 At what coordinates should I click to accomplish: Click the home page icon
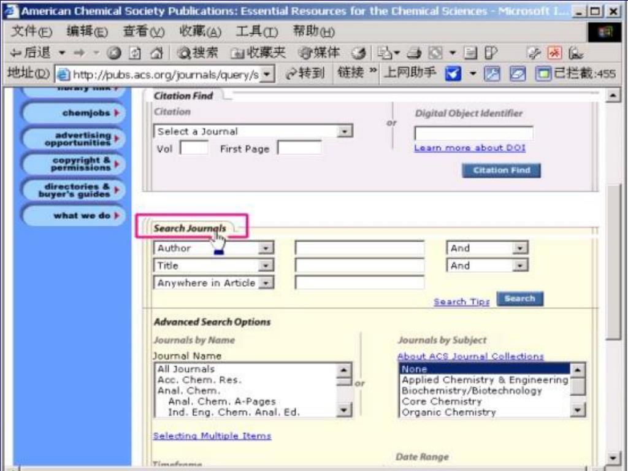tap(157, 53)
